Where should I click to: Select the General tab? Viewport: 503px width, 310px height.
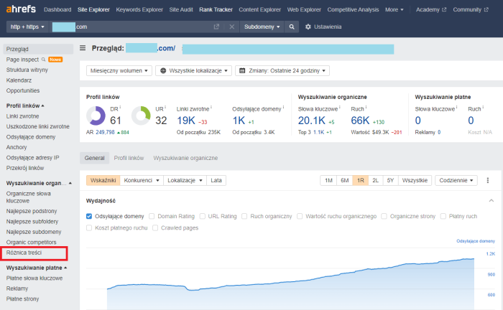[94, 158]
